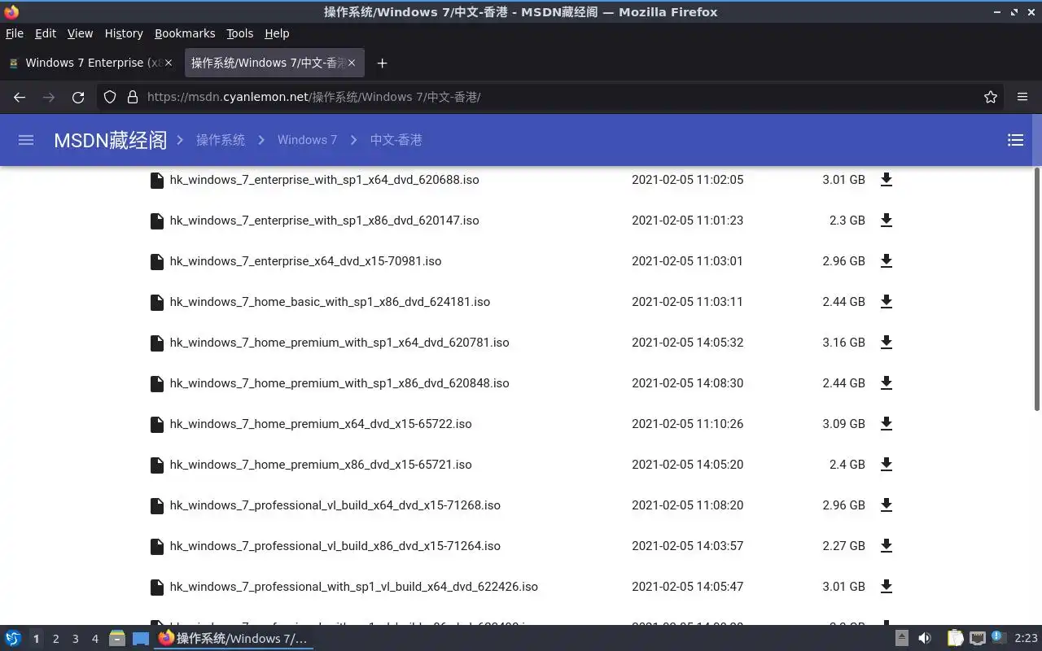Click the tracking protection shield icon
The image size is (1042, 651).
pos(110,97)
